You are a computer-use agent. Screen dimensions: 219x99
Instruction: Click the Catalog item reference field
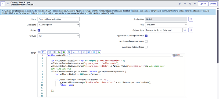[164, 30]
